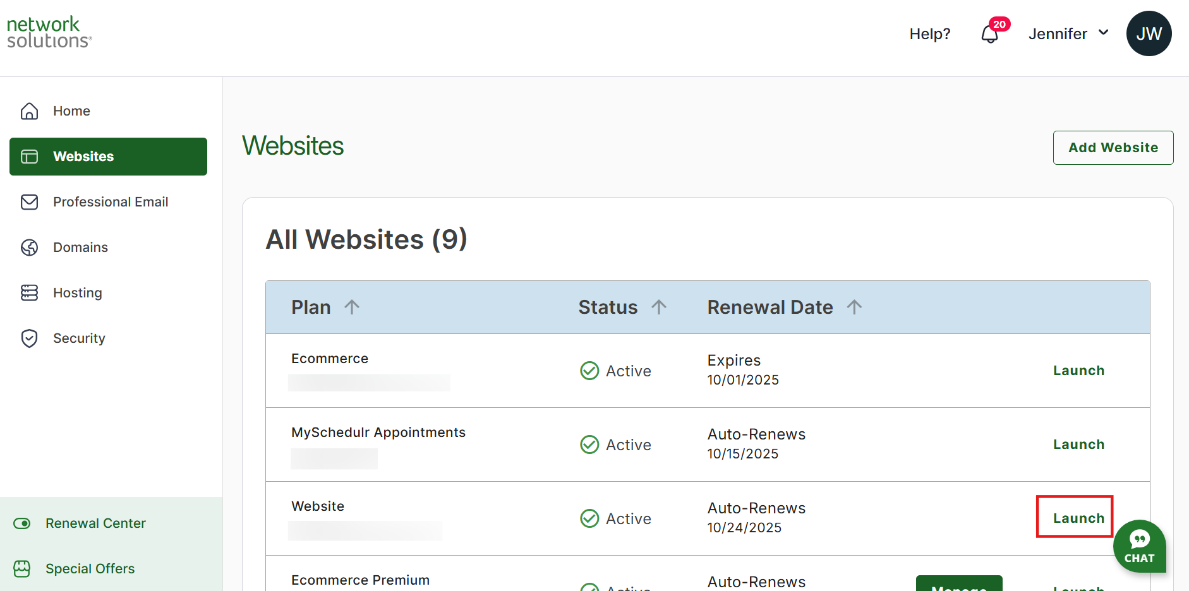This screenshot has width=1189, height=591.
Task: Click the Websites layout icon in sidebar
Action: point(30,157)
